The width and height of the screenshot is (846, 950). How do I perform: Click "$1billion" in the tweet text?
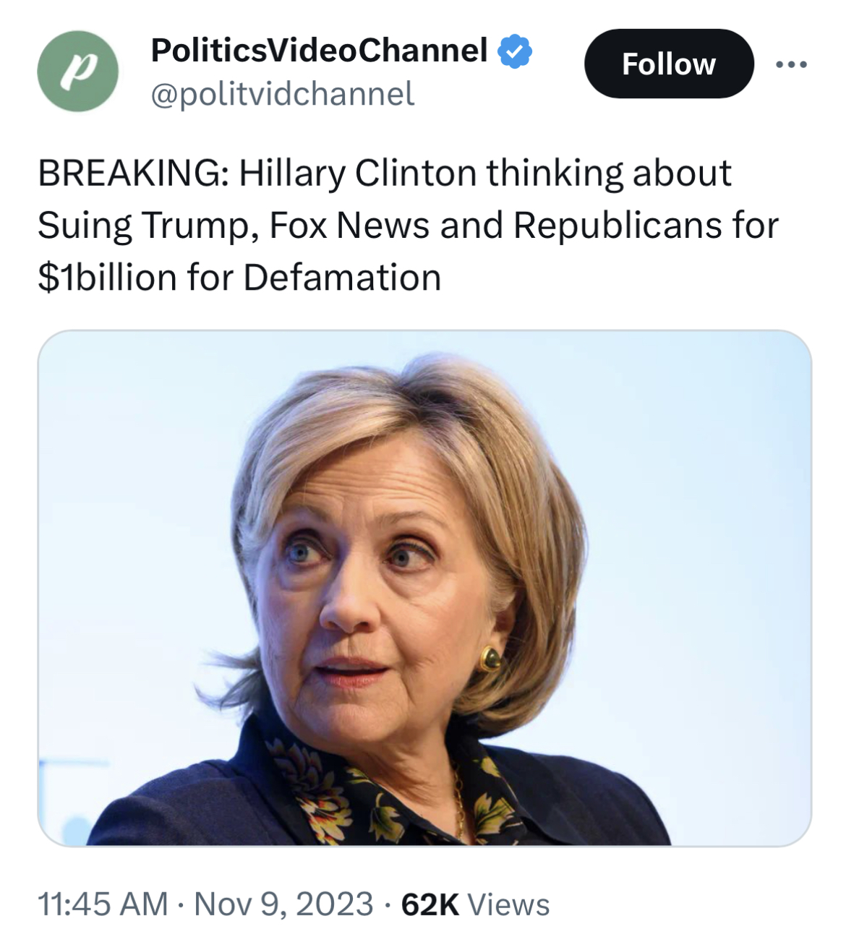[x=107, y=278]
